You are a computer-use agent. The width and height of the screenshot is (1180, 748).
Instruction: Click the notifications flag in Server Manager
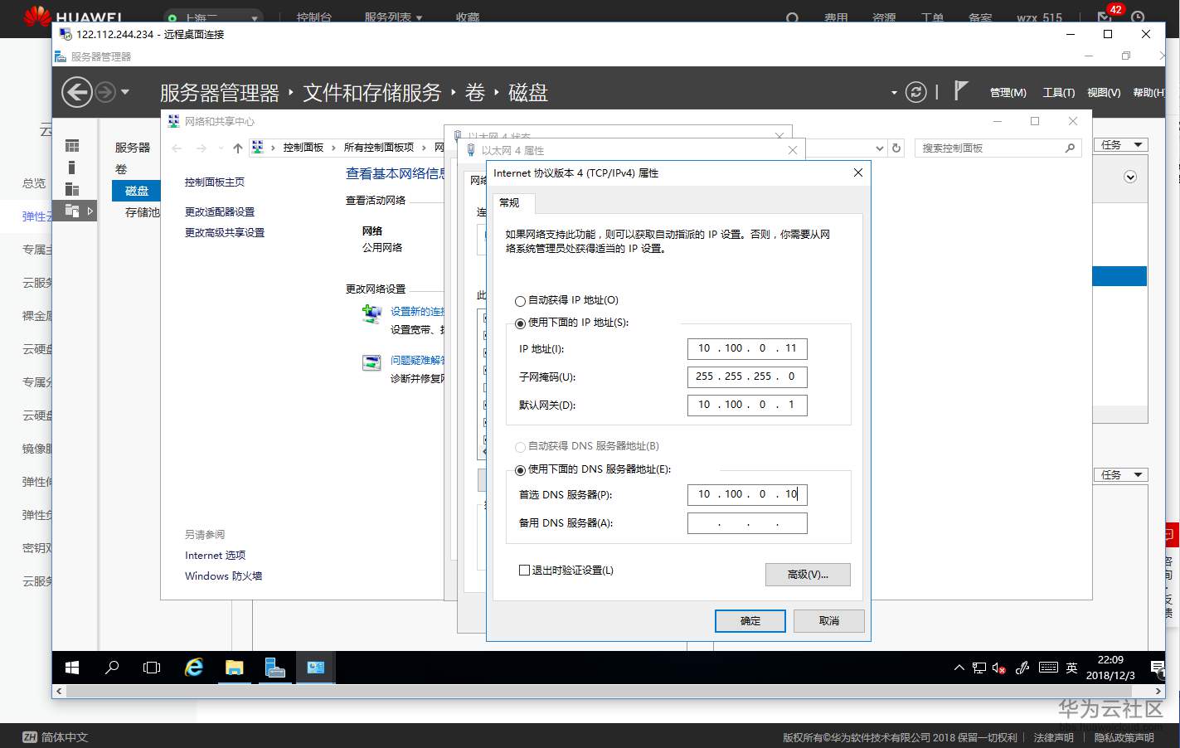point(959,92)
